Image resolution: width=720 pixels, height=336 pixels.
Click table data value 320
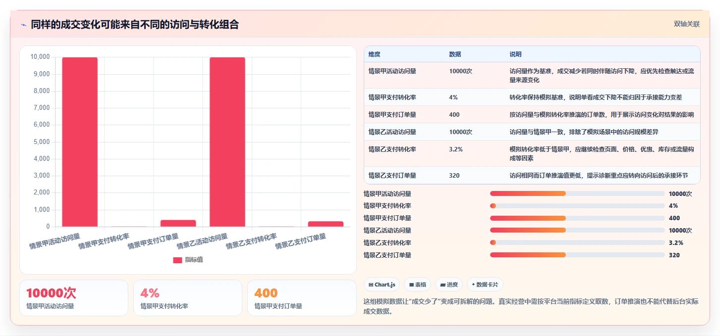pos(454,176)
